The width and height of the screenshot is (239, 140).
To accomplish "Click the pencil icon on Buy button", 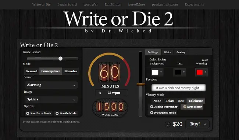I will tap(205, 124).
